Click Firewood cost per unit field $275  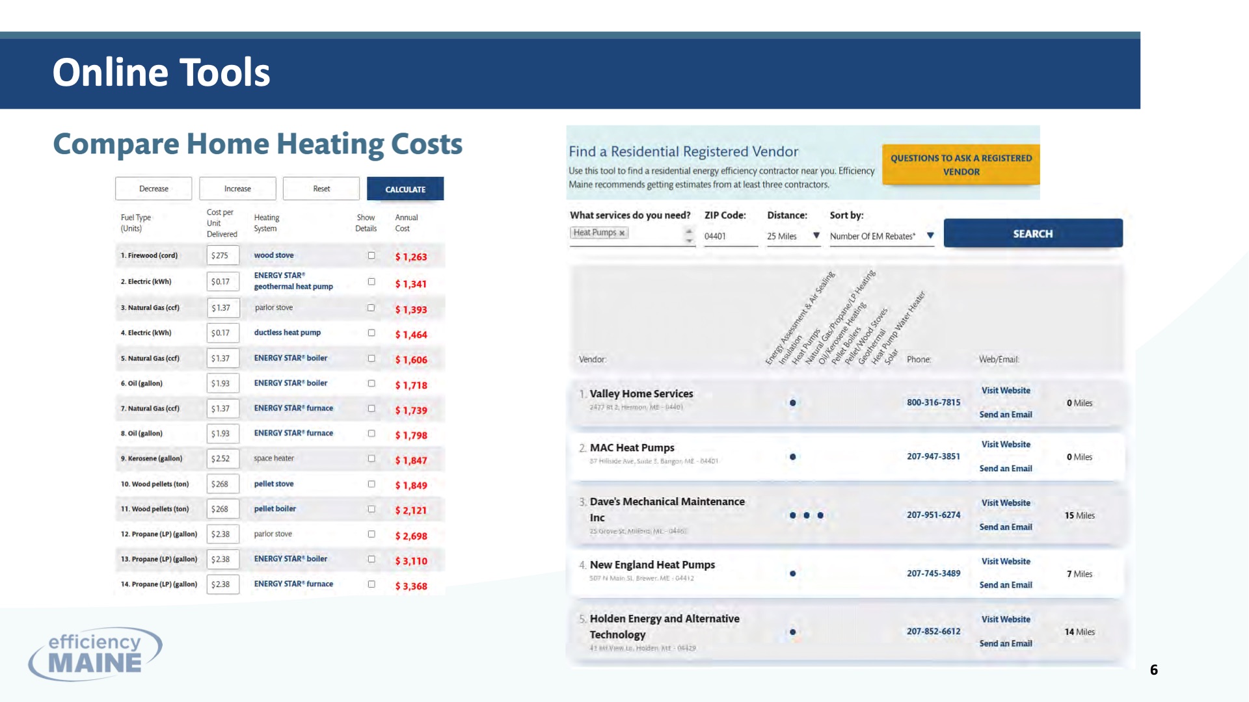coord(223,255)
